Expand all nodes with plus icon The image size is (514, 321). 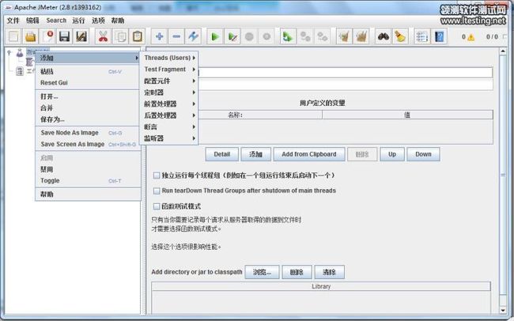tap(159, 36)
